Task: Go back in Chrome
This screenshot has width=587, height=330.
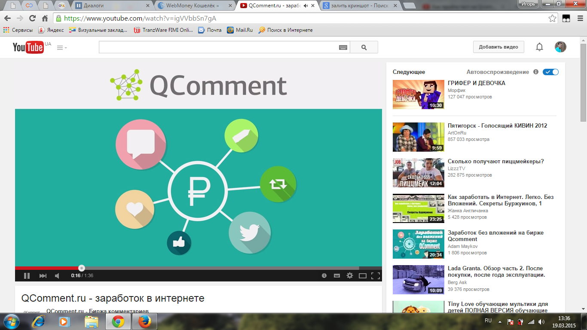Action: coord(7,18)
